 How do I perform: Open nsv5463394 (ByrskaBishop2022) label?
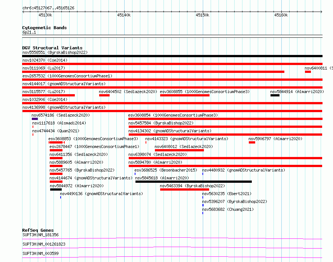[x=192, y=186]
